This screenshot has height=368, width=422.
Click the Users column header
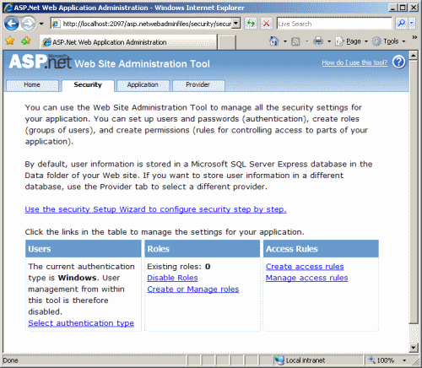pos(84,249)
